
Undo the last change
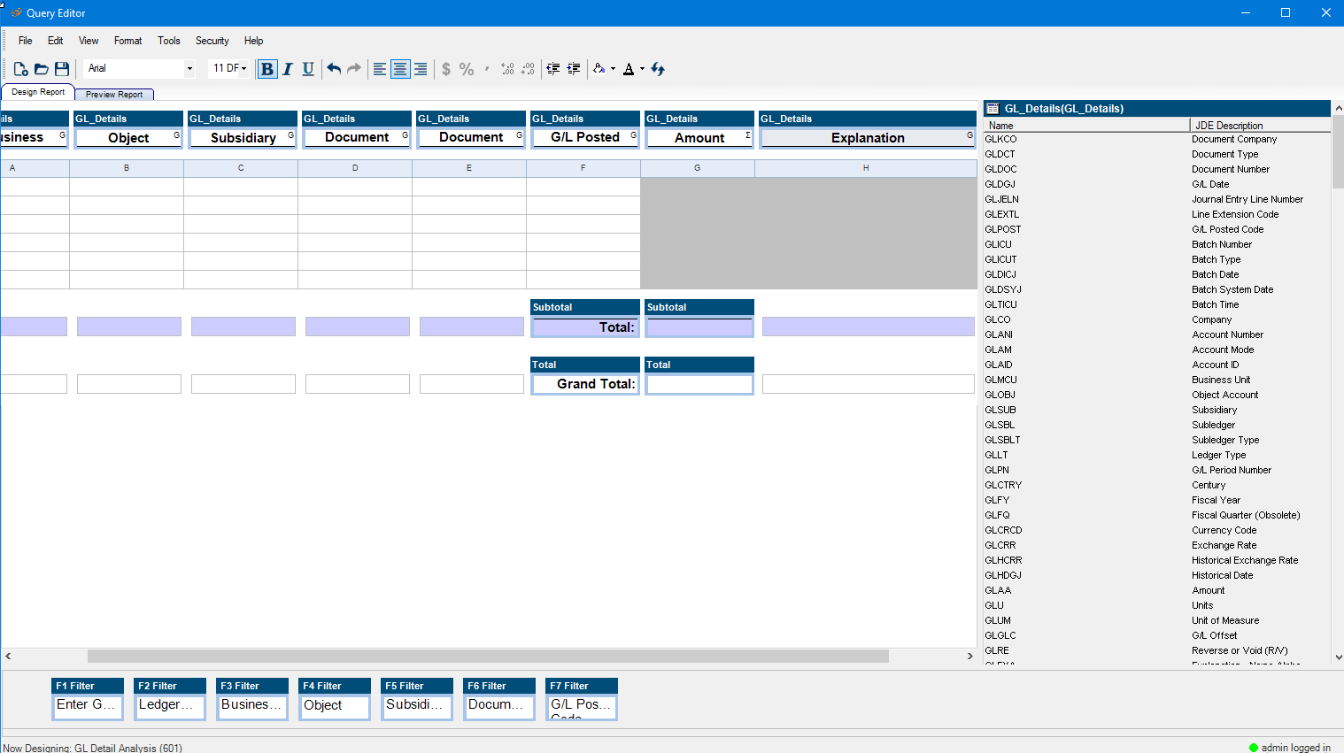334,69
